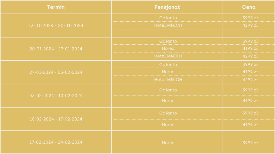275x154 pixels.
Task: Click the 4299 zł price in the 13-01-2024 term
Action: pos(250,25)
